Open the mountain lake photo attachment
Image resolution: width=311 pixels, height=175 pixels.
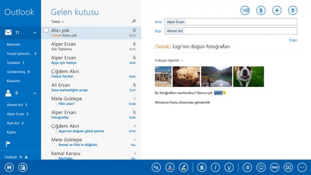click(x=216, y=76)
